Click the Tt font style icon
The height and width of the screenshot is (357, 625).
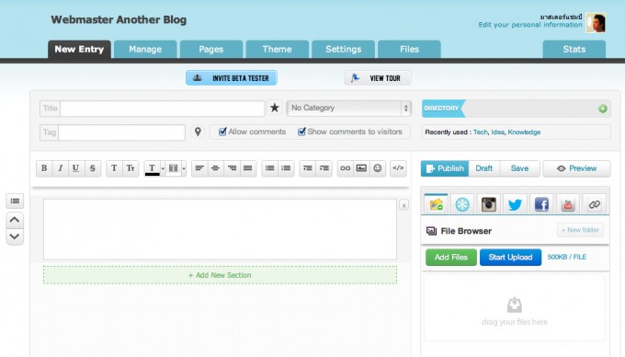coord(131,168)
